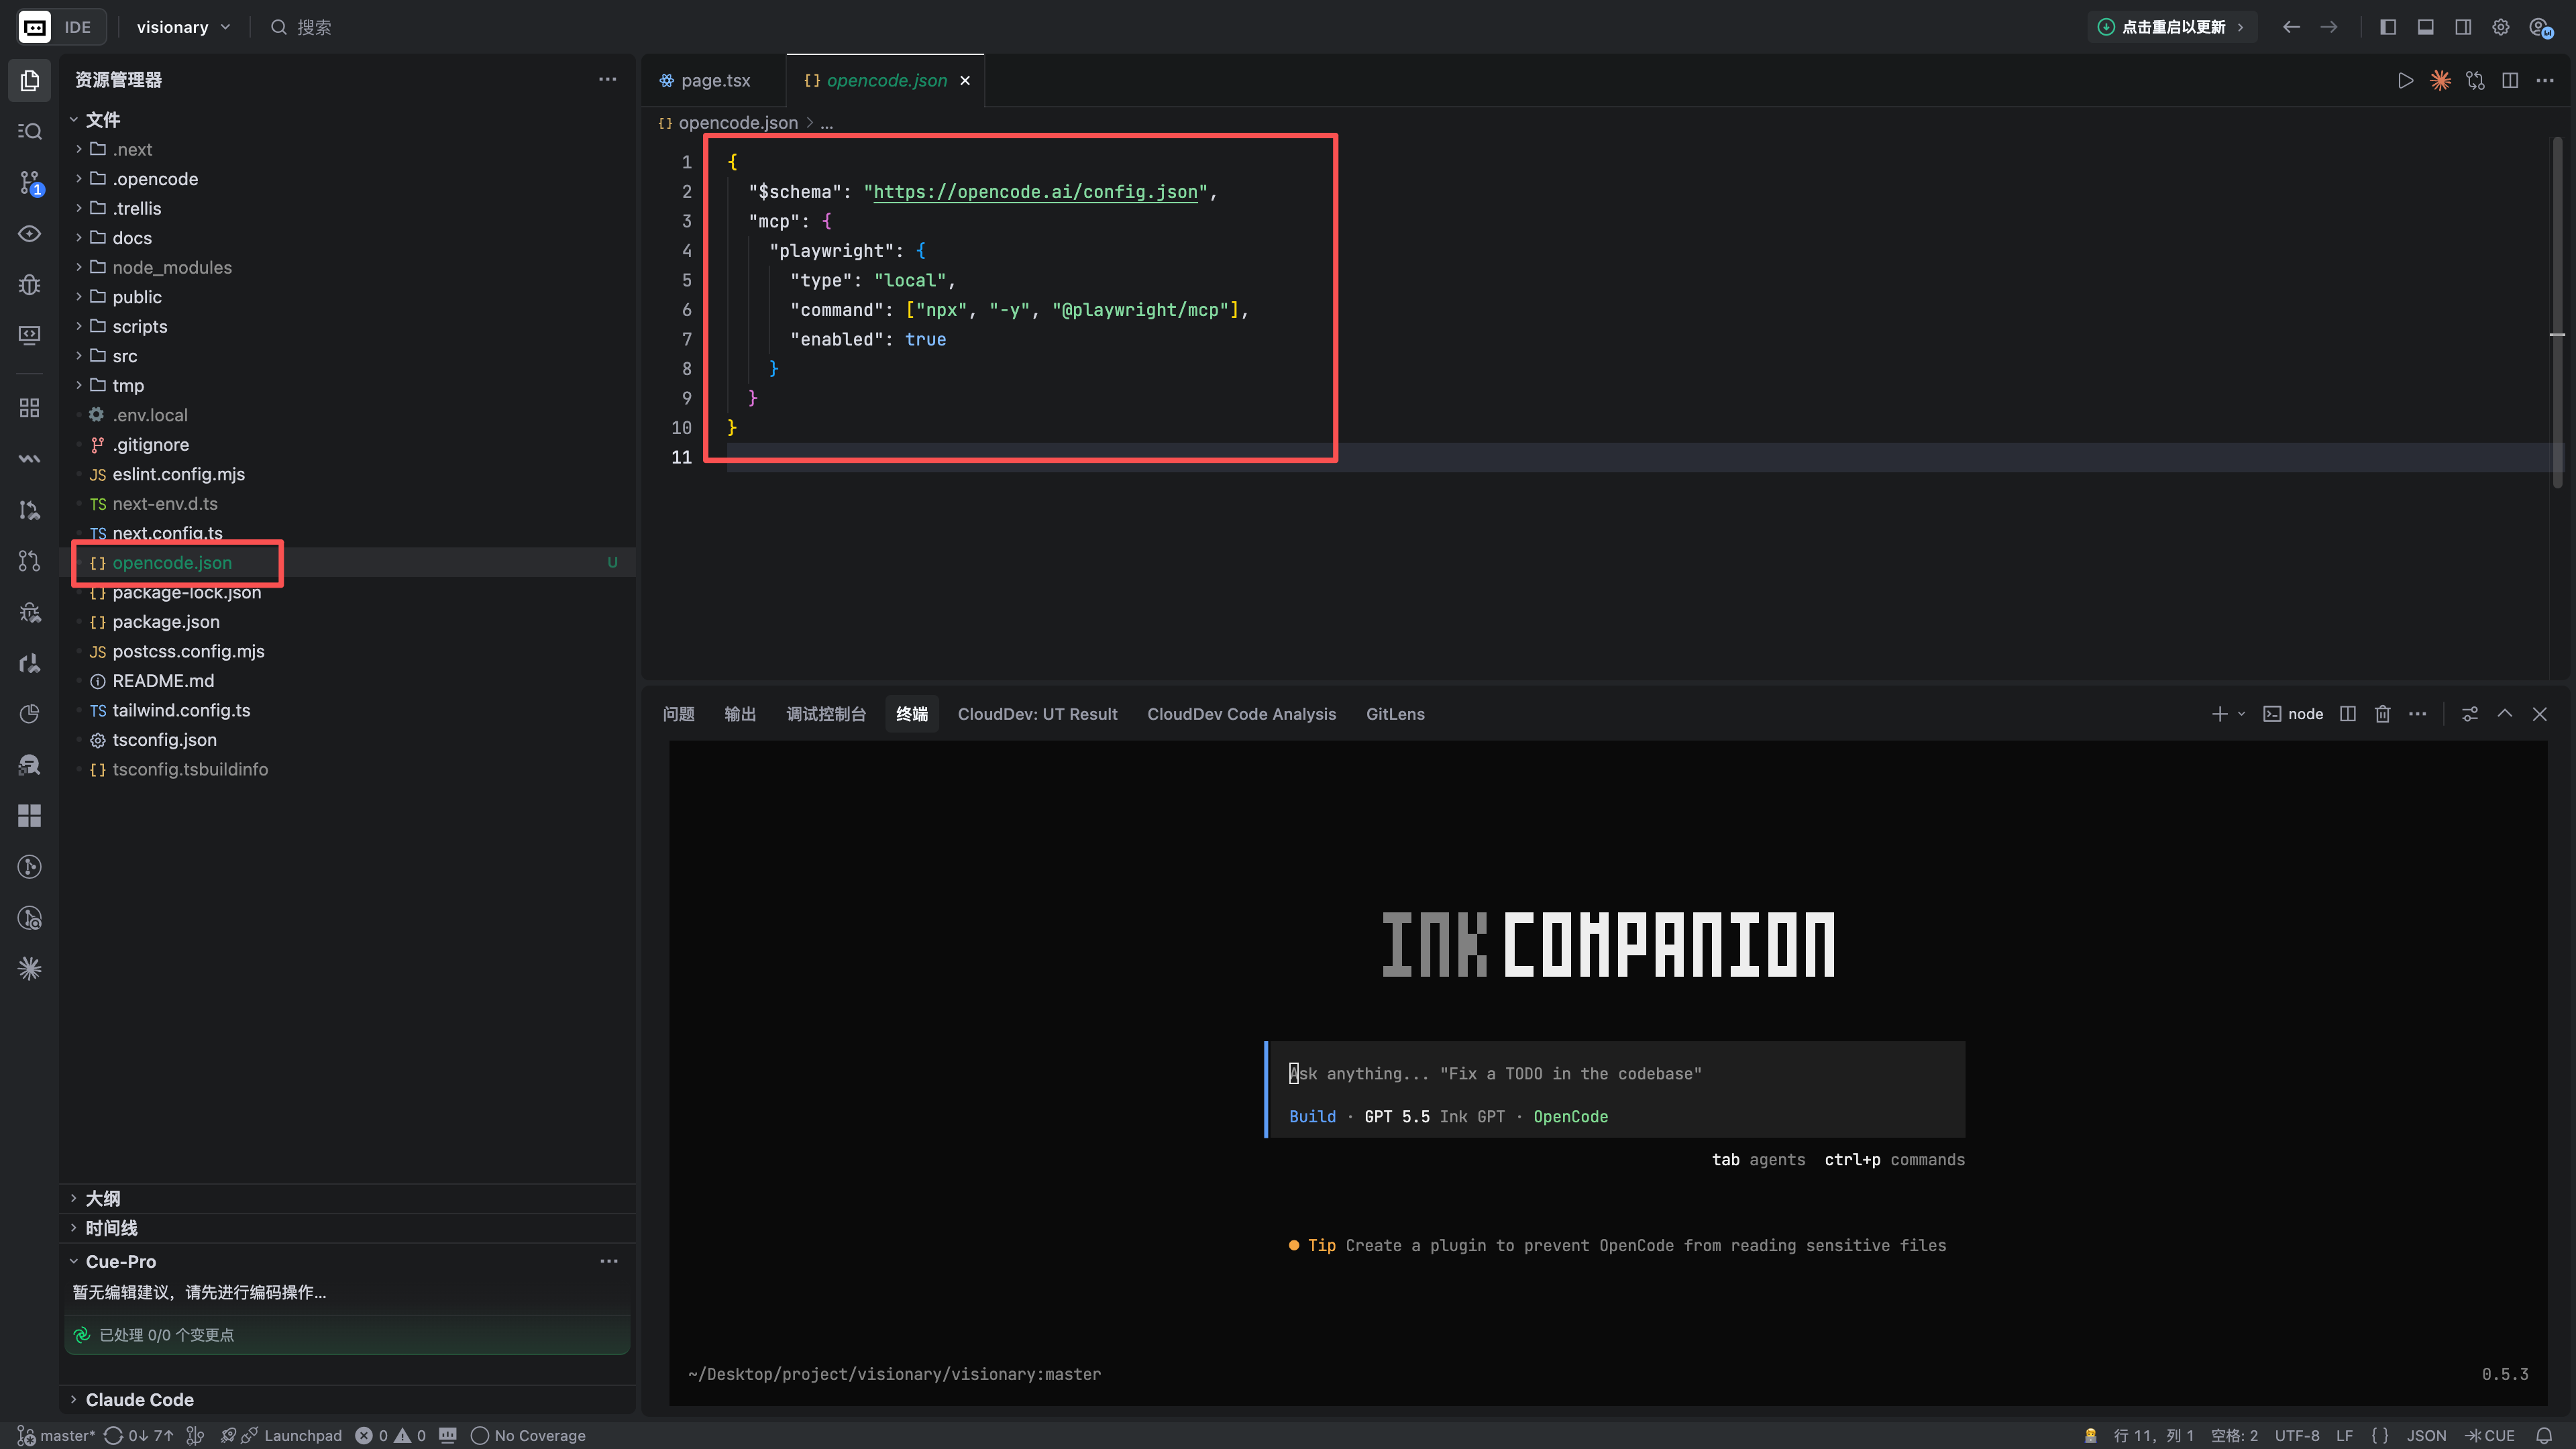Go back with the left arrow

coord(2291,27)
